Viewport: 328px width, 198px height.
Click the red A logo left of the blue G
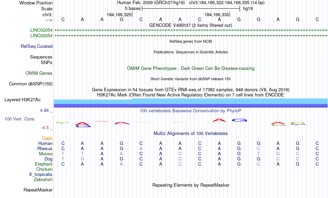click(219, 120)
